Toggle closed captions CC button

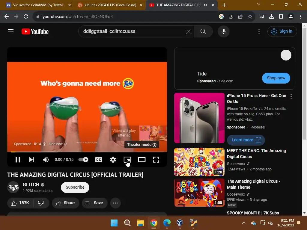[x=98, y=160]
